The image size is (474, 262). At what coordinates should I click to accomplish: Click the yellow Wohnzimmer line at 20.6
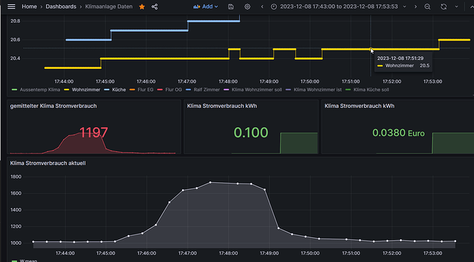(454, 40)
